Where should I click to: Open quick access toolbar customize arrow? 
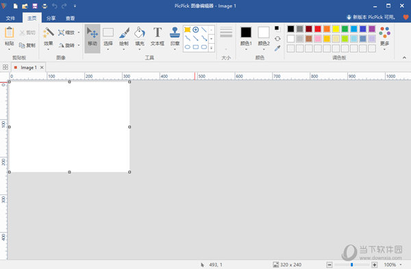click(x=75, y=5)
